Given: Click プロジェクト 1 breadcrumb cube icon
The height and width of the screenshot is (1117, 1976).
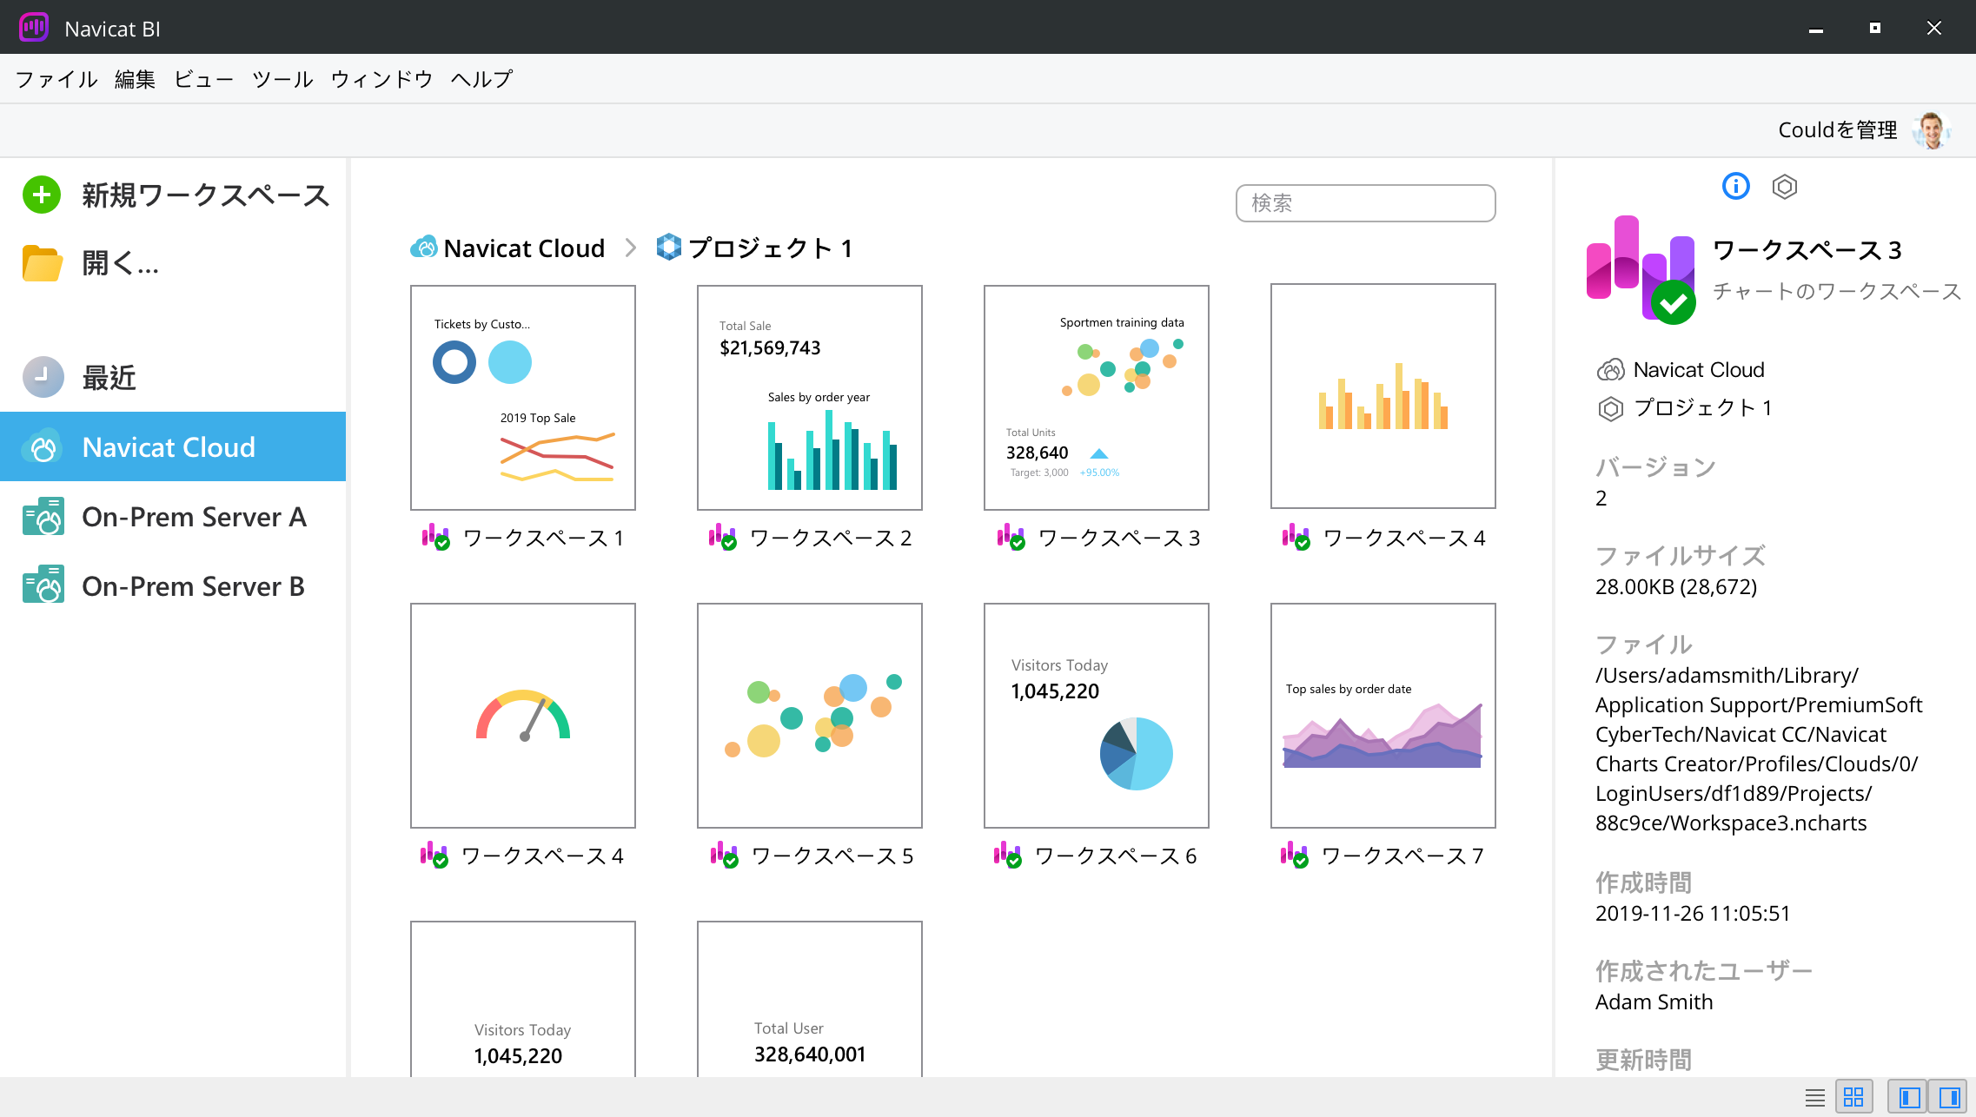Looking at the screenshot, I should (668, 248).
